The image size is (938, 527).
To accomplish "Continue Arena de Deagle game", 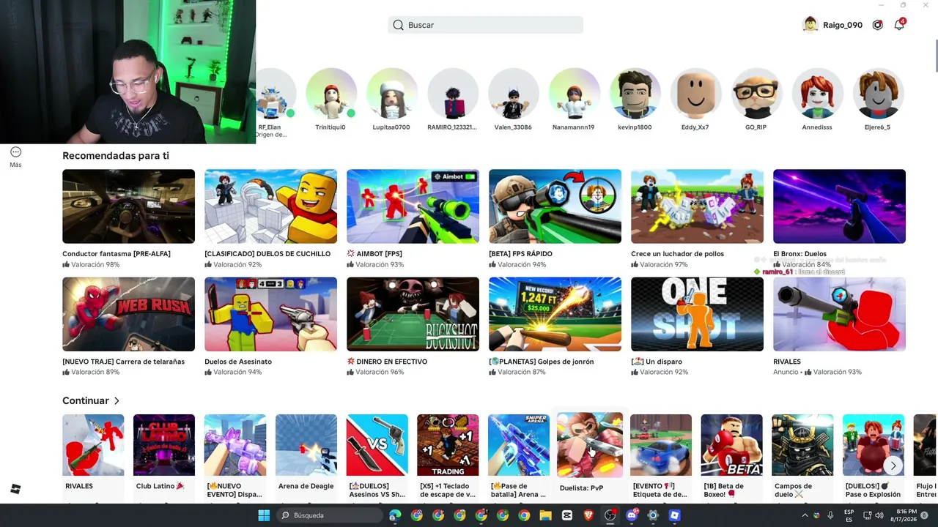I will [x=306, y=445].
